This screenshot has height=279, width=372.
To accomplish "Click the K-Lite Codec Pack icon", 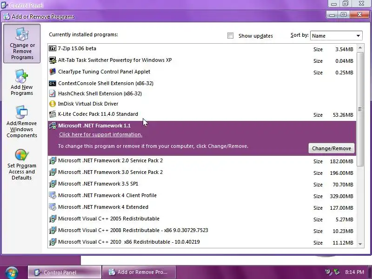I will [53, 114].
